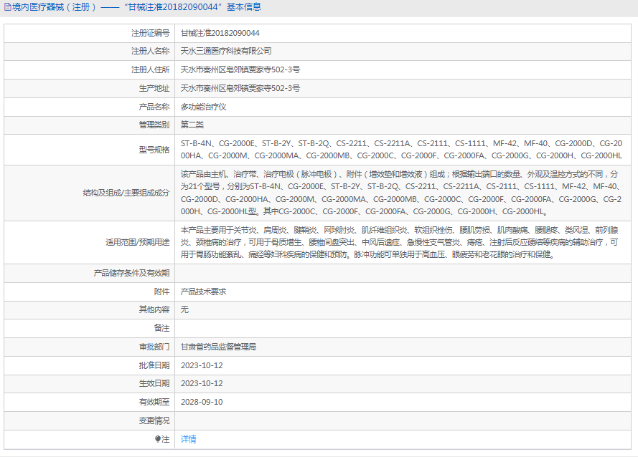Click the 审批部门 row label
Image resolution: width=638 pixels, height=457 pixels.
click(154, 347)
